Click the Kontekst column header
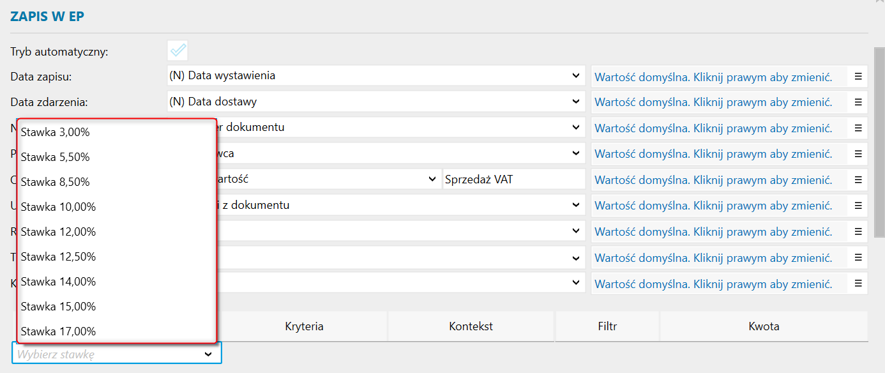The width and height of the screenshot is (885, 373). (x=471, y=326)
